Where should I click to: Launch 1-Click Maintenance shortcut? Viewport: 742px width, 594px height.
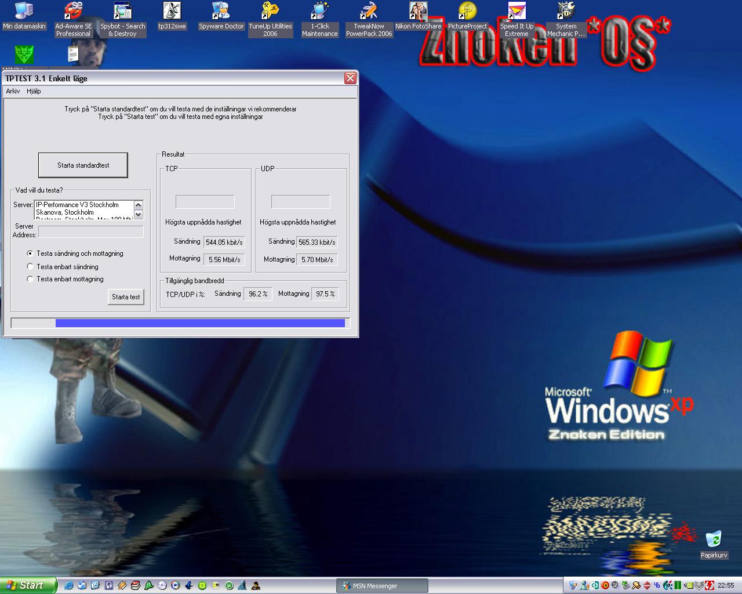(x=319, y=19)
